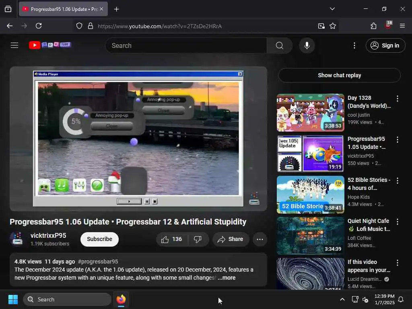Click #progressbar95 hashtag link
The image size is (412, 309).
(x=98, y=262)
